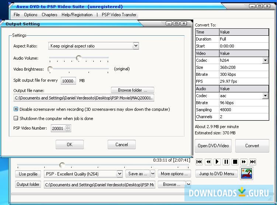Screen dimensions: 277x205
Task: Maximize the Avex main window
Action: pyautogui.click(x=260, y=6)
